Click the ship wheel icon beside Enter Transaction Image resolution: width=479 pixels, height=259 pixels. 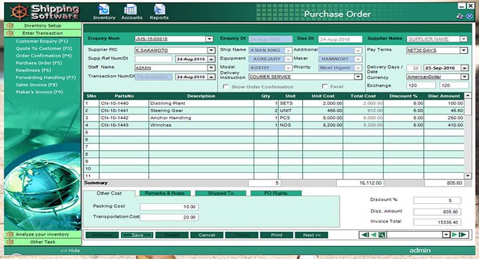pyautogui.click(x=10, y=33)
